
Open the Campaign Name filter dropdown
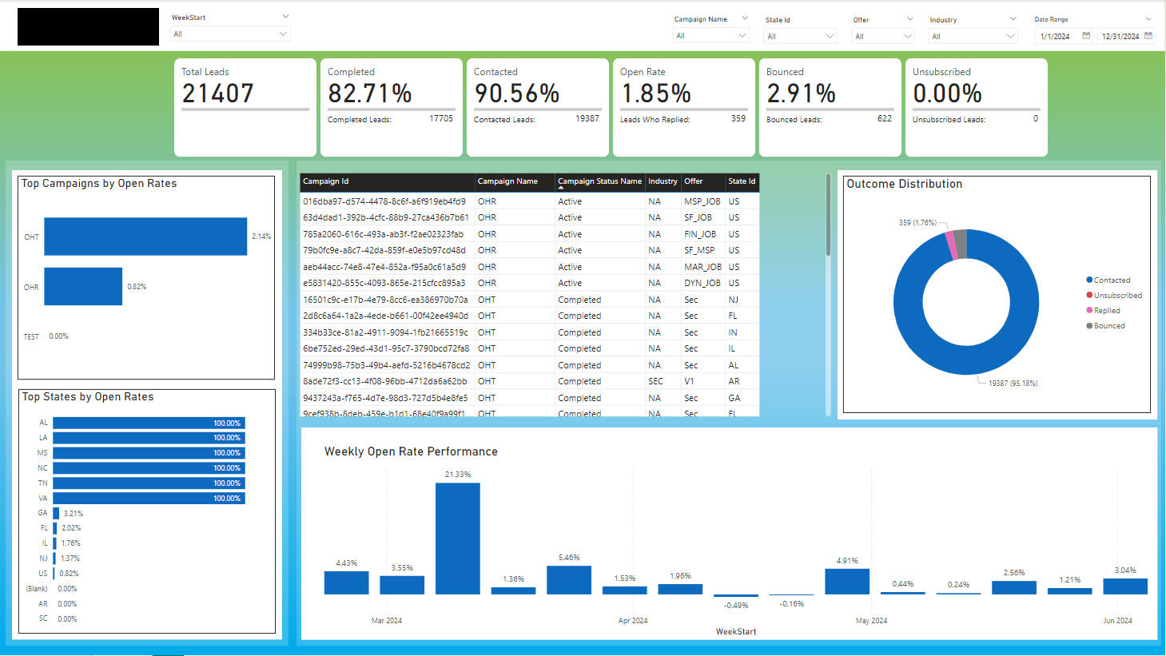742,35
